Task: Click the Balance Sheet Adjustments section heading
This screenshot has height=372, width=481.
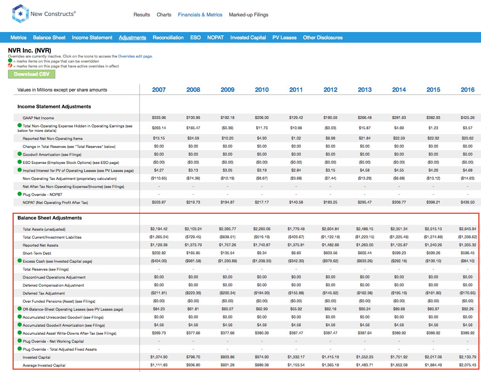Action: pyautogui.click(x=50, y=218)
